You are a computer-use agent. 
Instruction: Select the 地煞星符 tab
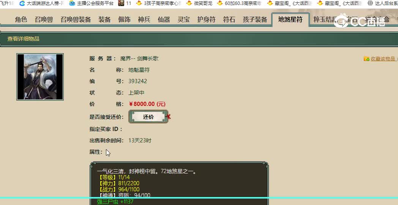(291, 19)
